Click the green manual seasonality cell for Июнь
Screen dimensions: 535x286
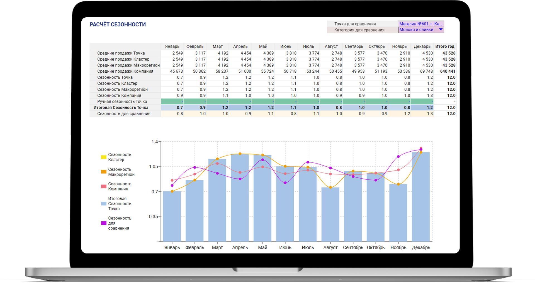tap(286, 102)
